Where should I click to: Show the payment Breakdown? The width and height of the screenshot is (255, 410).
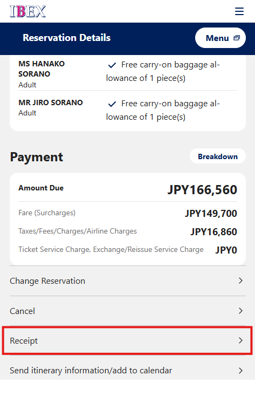click(218, 156)
